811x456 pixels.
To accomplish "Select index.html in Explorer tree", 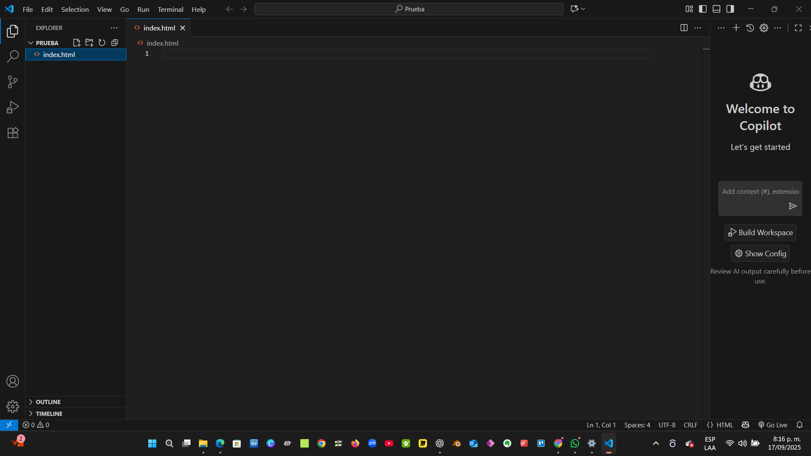I will click(76, 54).
